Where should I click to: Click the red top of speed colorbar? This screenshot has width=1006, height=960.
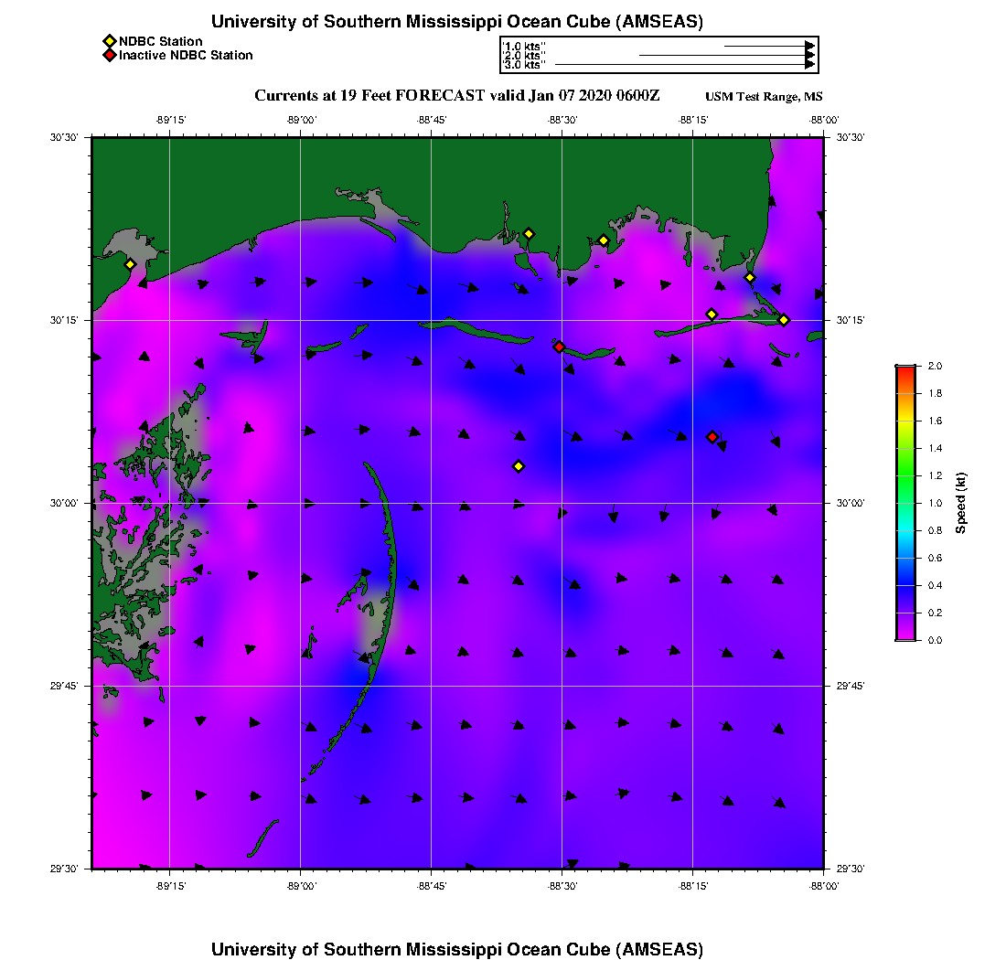click(x=905, y=371)
